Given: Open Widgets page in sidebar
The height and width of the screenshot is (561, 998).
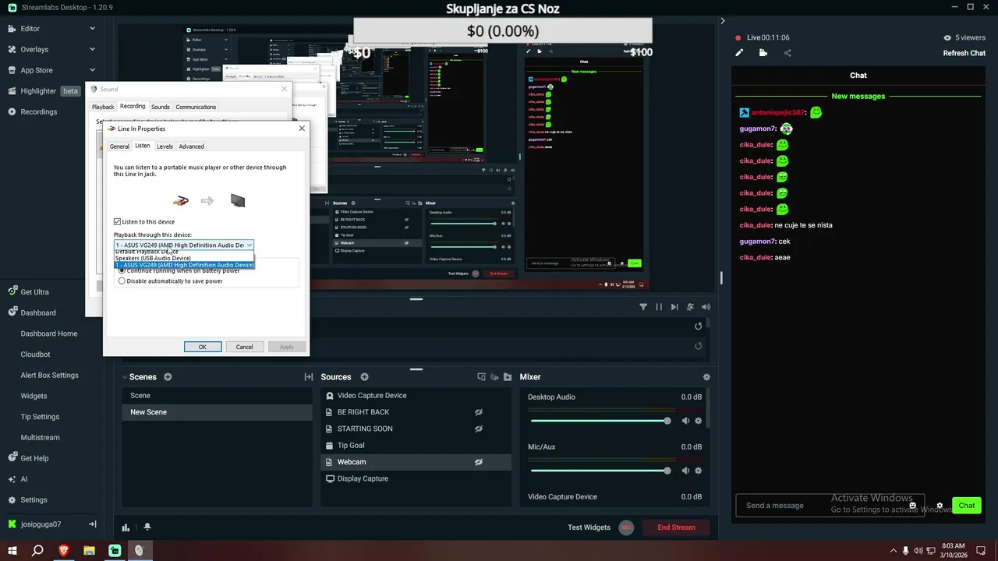Looking at the screenshot, I should click(x=34, y=396).
